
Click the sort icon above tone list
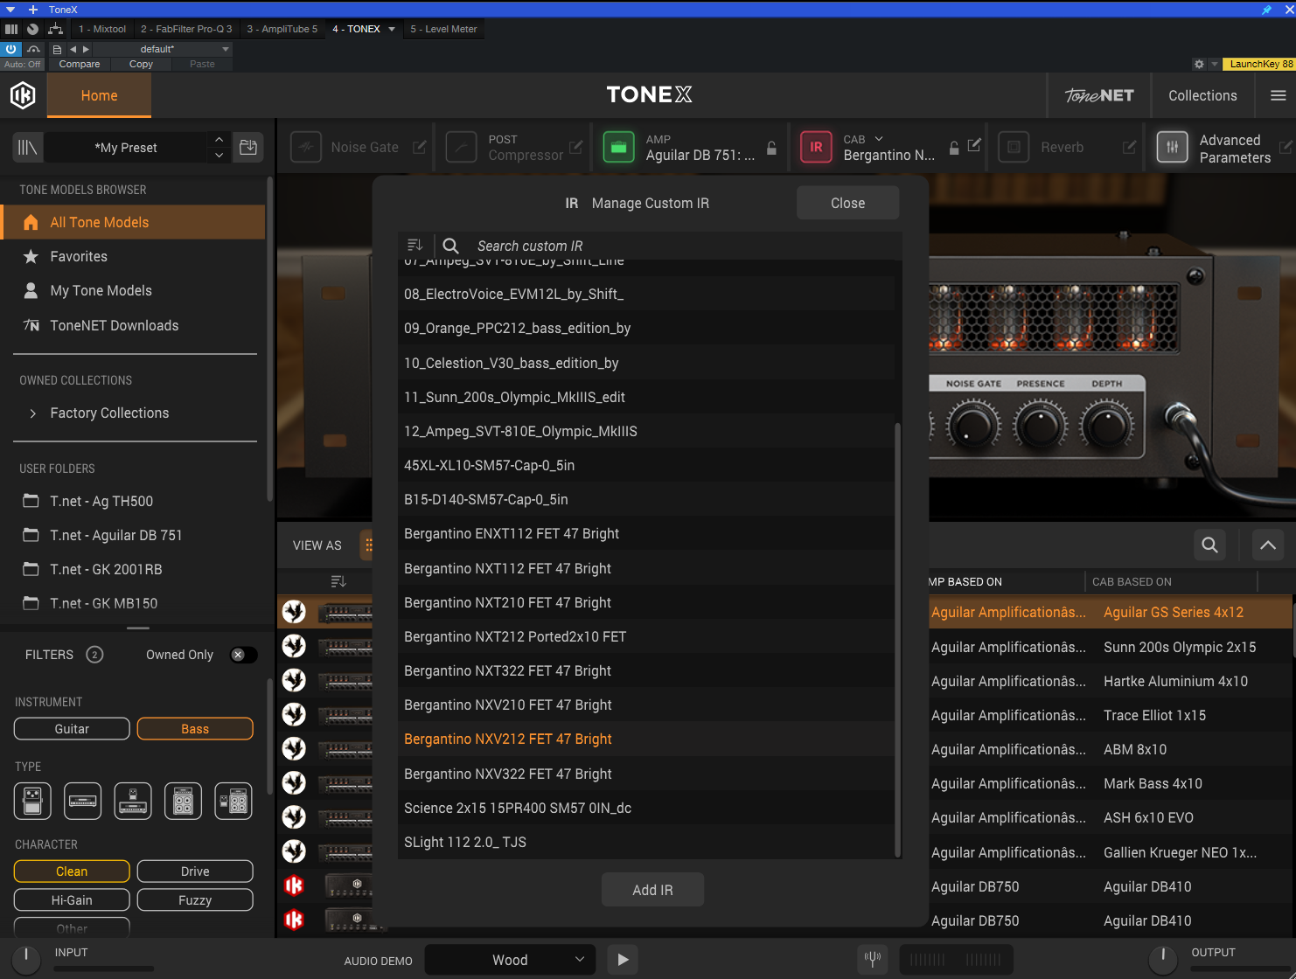pyautogui.click(x=339, y=581)
